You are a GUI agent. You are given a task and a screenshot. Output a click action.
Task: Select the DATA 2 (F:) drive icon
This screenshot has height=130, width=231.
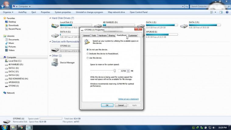tap(184, 26)
